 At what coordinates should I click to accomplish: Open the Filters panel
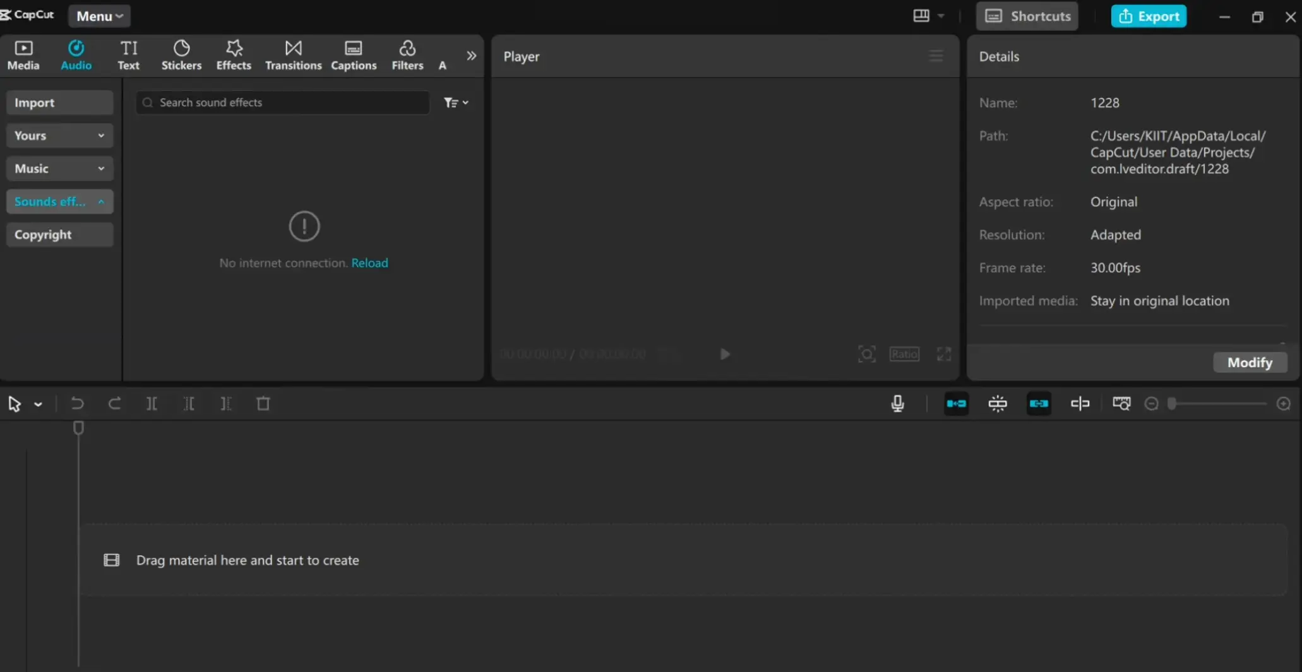point(407,54)
